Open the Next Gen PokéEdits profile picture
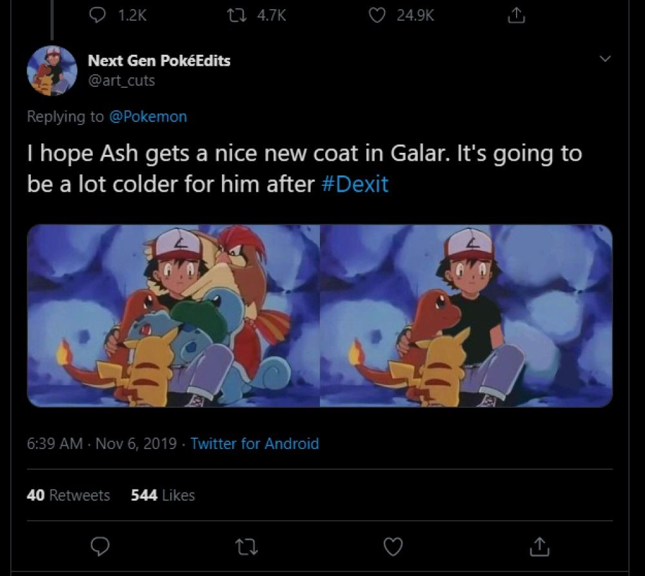The image size is (645, 576). [x=52, y=70]
